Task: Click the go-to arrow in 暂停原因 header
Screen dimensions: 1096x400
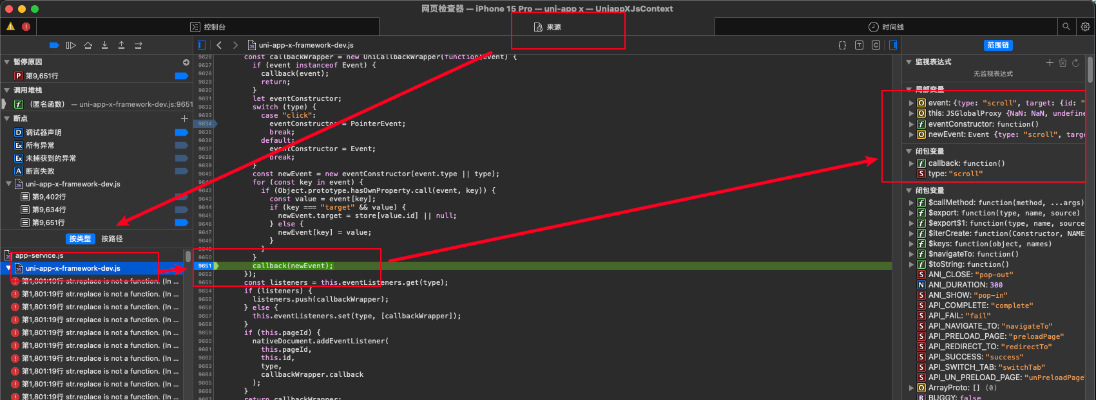Action: (186, 62)
